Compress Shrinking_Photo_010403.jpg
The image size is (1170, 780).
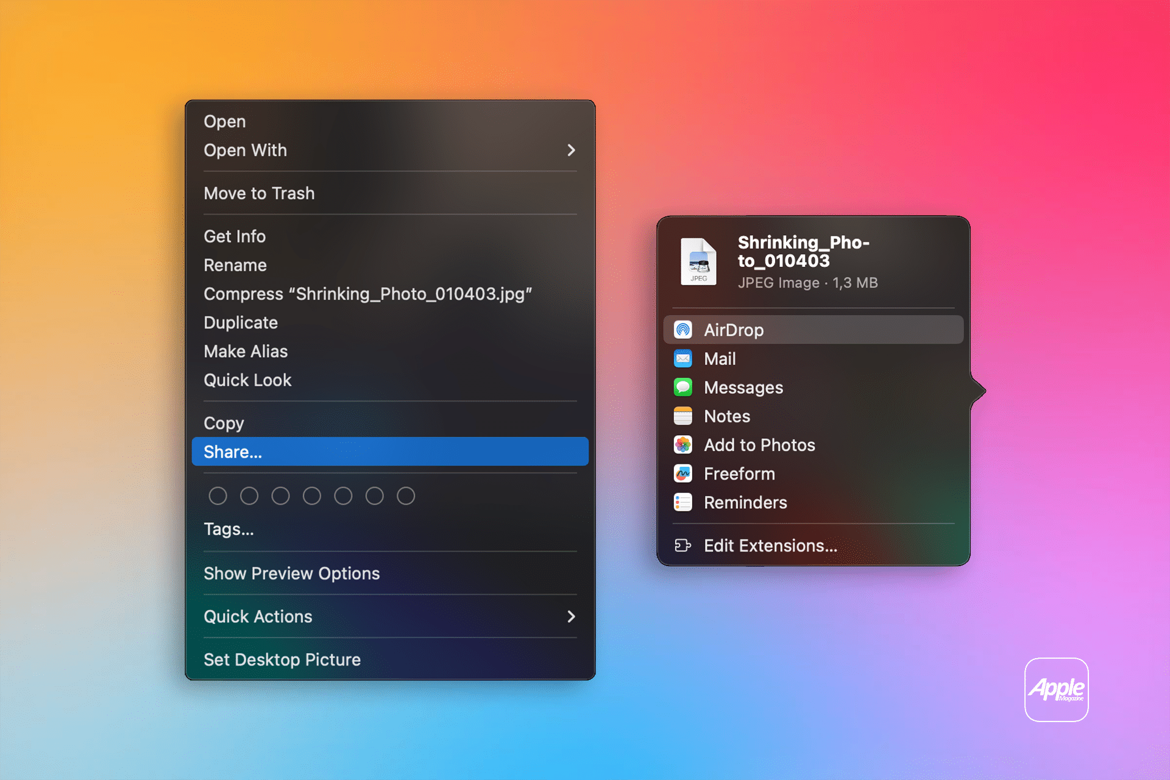pyautogui.click(x=390, y=294)
